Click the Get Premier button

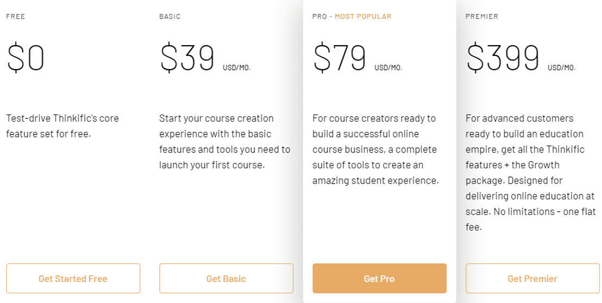[532, 279]
